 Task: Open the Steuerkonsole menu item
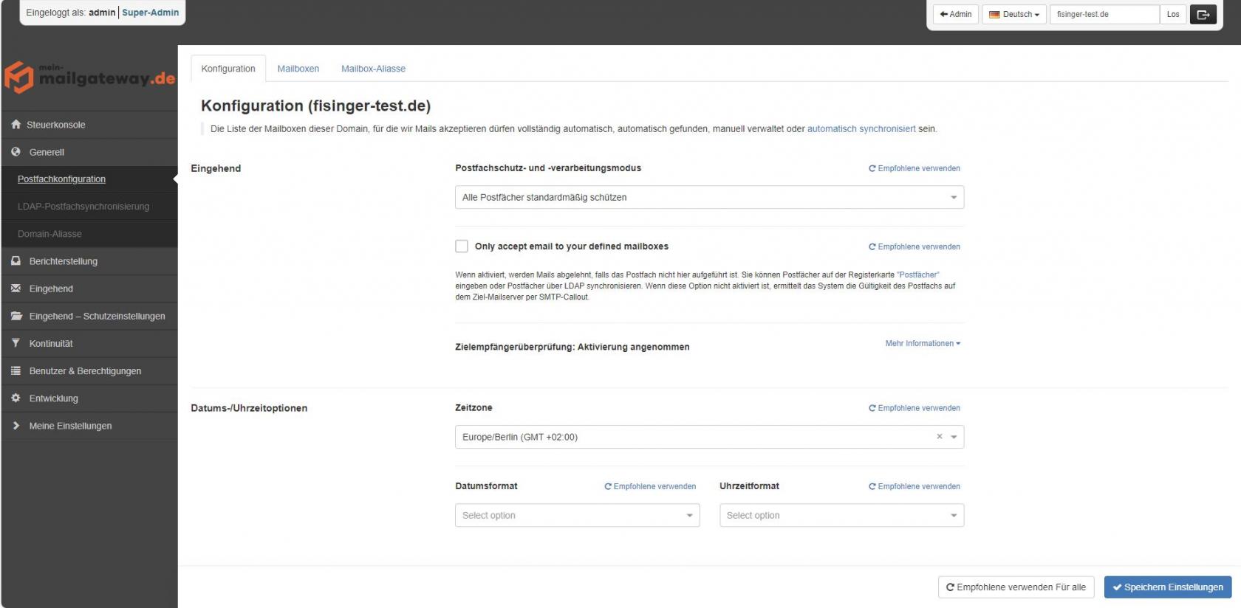[x=89, y=125]
